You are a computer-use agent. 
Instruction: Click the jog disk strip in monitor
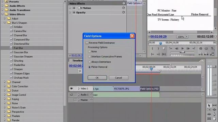point(182,55)
